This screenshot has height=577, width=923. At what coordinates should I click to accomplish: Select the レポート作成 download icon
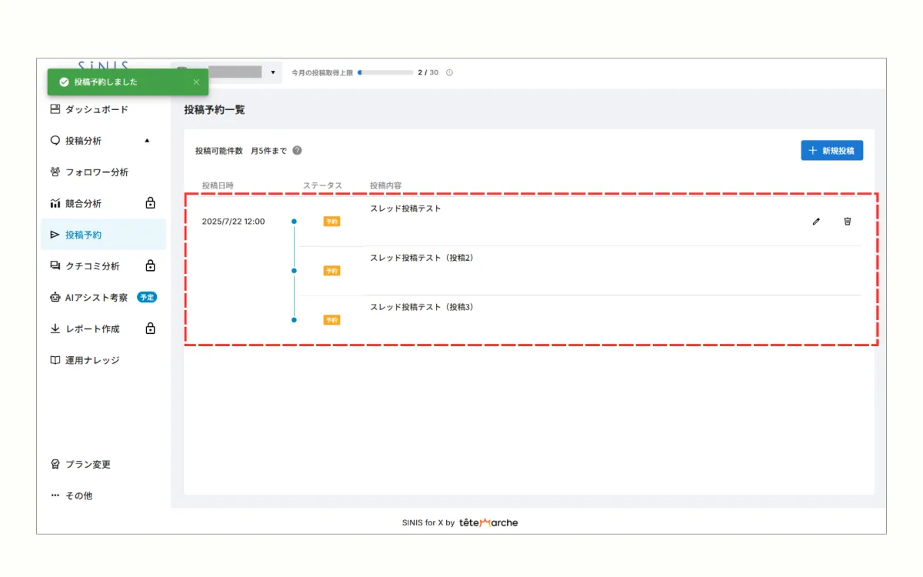click(x=54, y=329)
